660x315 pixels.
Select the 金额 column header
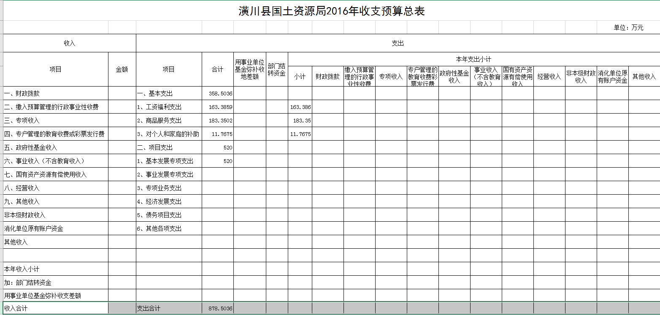coord(122,70)
